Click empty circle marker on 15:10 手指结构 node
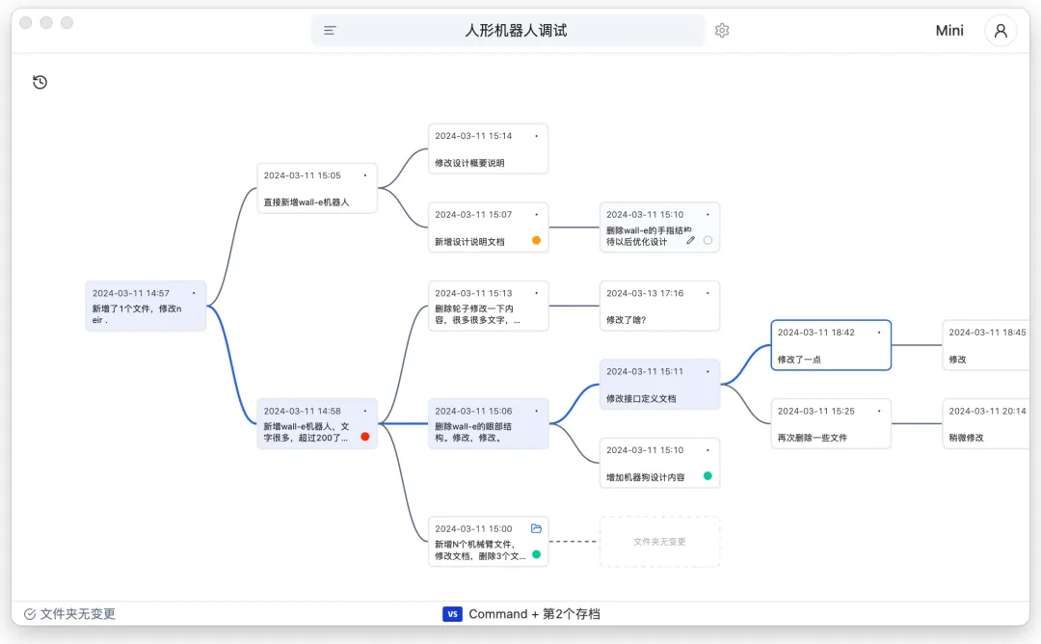This screenshot has width=1041, height=644. pos(707,240)
